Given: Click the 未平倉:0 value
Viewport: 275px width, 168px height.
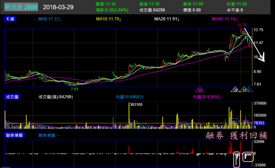Looking at the screenshot, I should tap(235, 10).
